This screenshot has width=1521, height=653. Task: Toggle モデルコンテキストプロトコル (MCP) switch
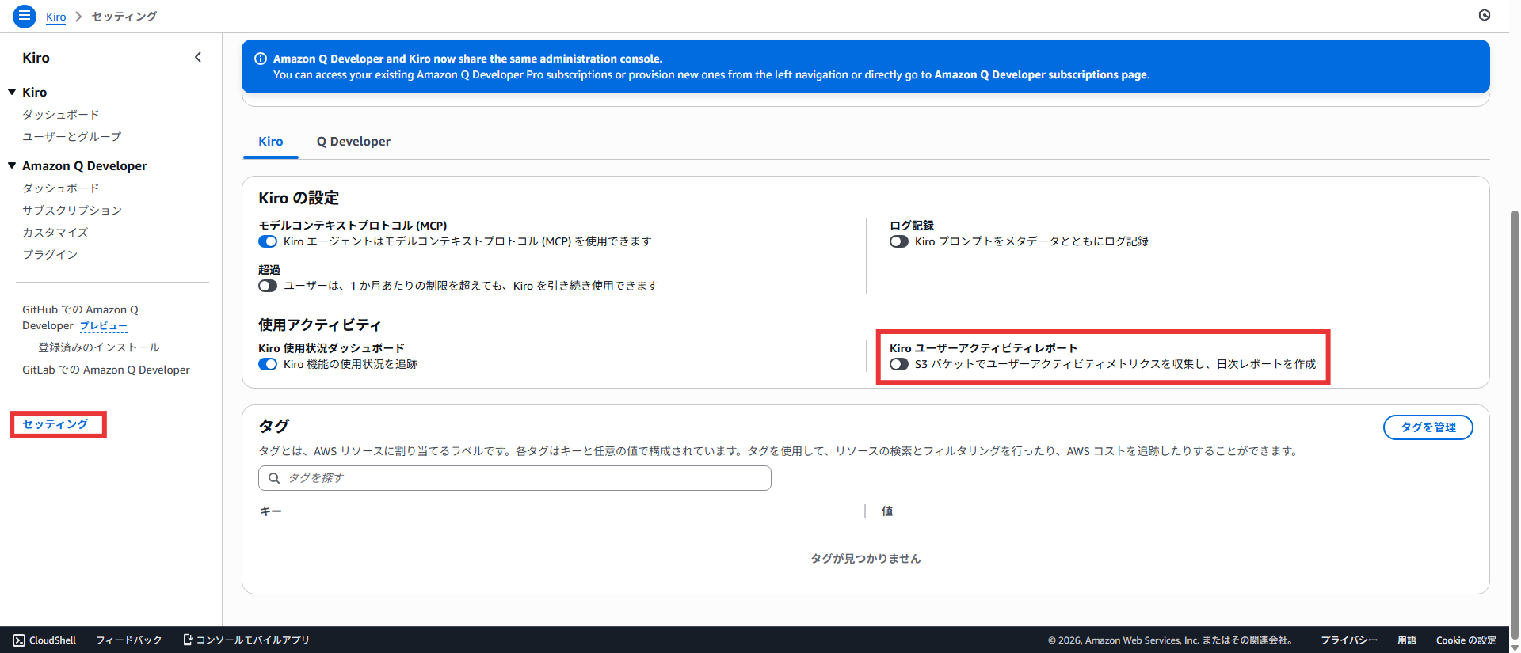pyautogui.click(x=268, y=241)
